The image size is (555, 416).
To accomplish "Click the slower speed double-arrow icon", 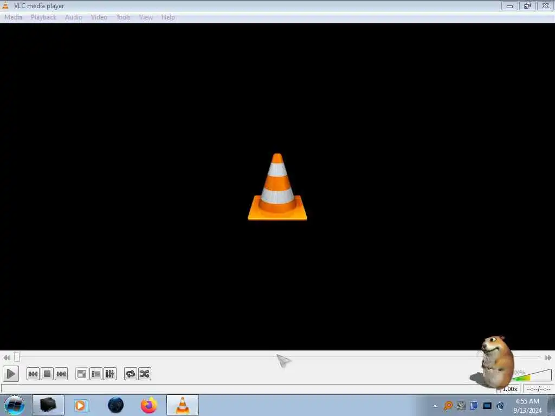I will tap(7, 357).
